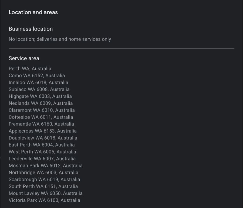Click the Claremont WA 6010 service area
The height and width of the screenshot is (208, 243).
(42, 110)
